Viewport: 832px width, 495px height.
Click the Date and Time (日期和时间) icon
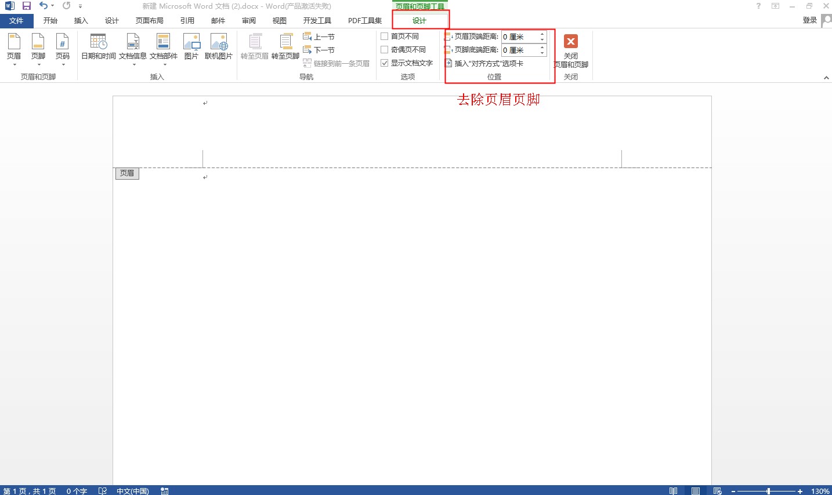pyautogui.click(x=98, y=42)
